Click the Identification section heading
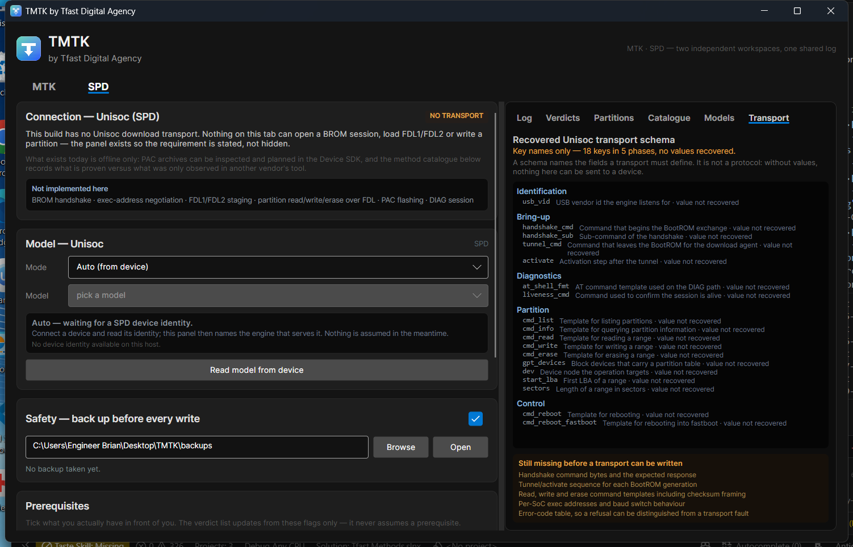The image size is (853, 547). click(x=542, y=191)
